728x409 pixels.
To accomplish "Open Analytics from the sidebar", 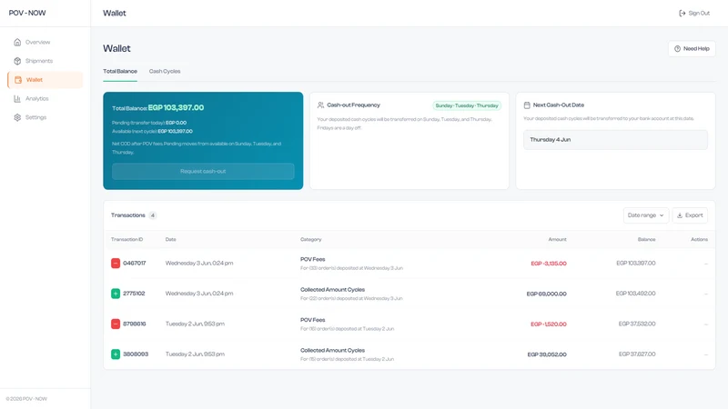I will [x=45, y=99].
